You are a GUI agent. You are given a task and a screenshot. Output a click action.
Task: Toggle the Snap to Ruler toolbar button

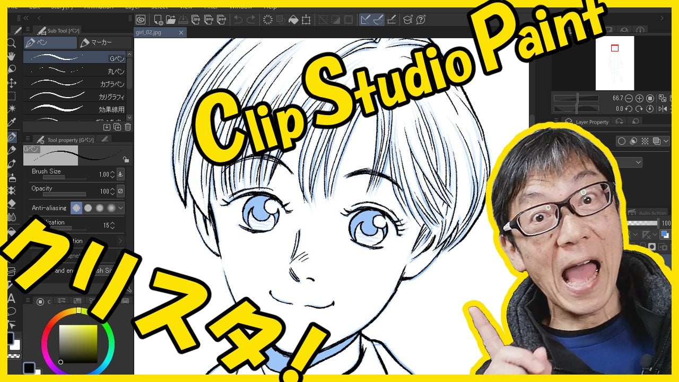point(365,20)
